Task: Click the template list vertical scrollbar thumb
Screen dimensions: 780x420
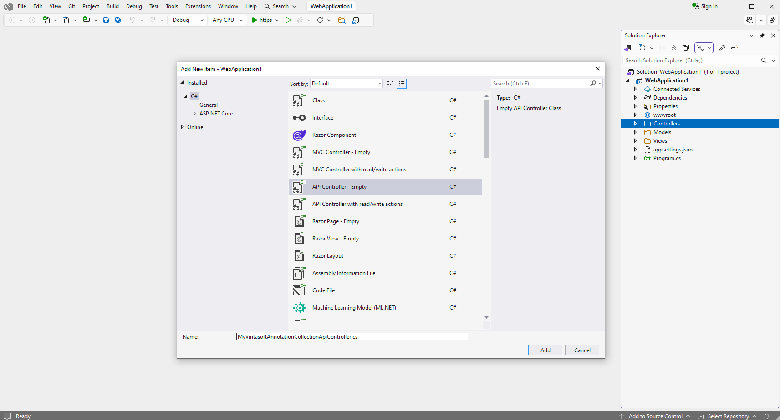Action: click(486, 128)
